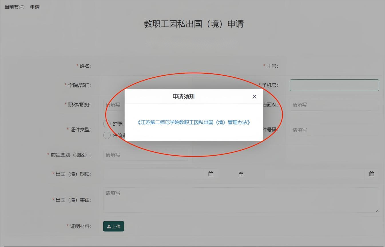The image size is (385, 247).
Task: Click the 前往国别（地区） input field
Action: coord(145,155)
